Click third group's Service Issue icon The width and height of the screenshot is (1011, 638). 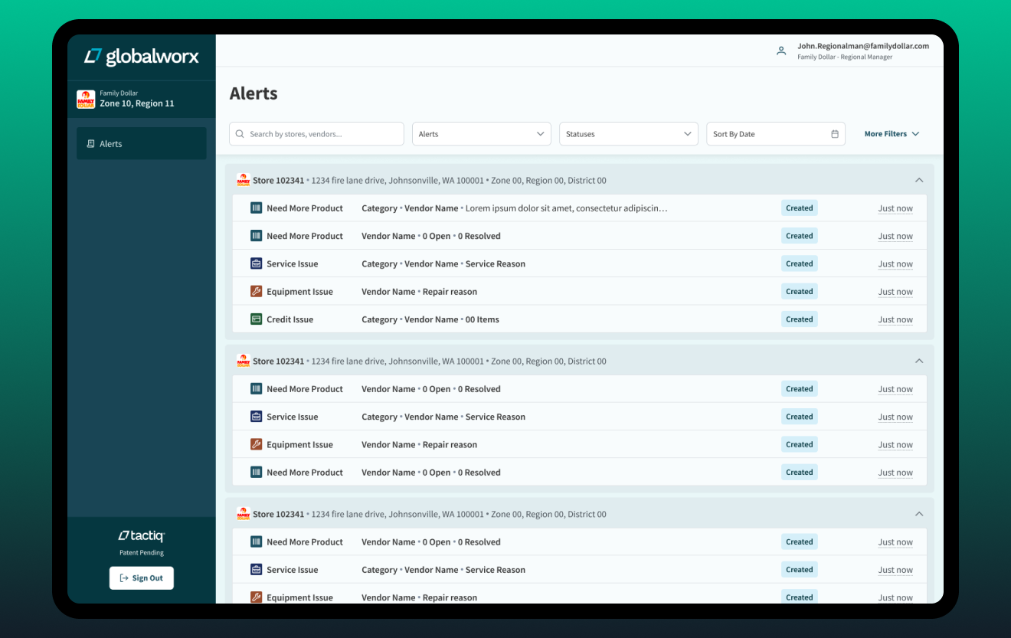click(257, 570)
